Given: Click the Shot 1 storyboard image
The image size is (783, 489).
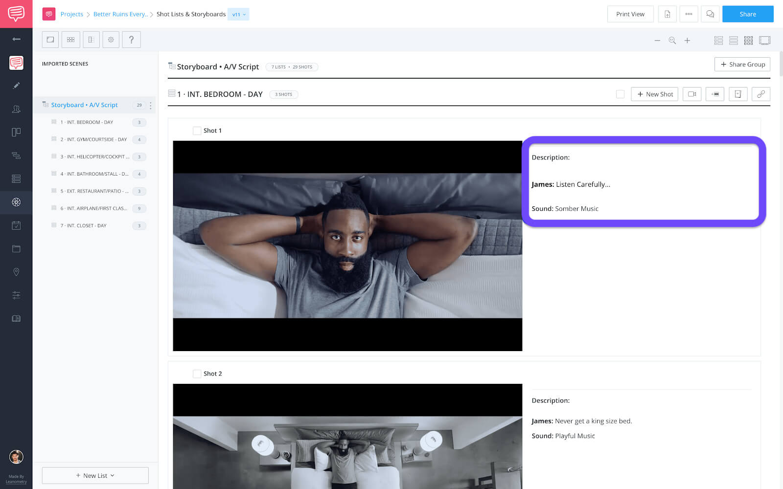Looking at the screenshot, I should [347, 246].
